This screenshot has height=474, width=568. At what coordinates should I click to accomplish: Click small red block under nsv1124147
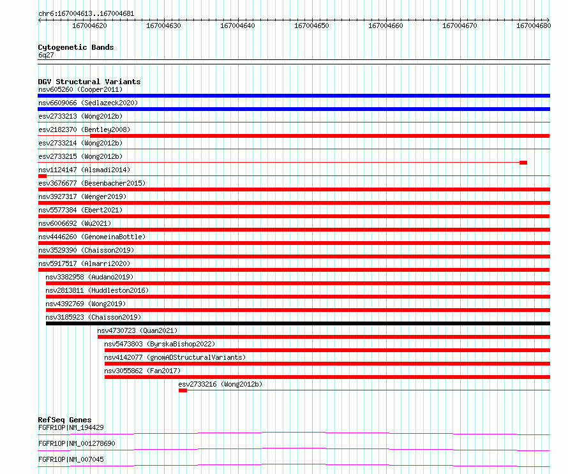(42, 176)
